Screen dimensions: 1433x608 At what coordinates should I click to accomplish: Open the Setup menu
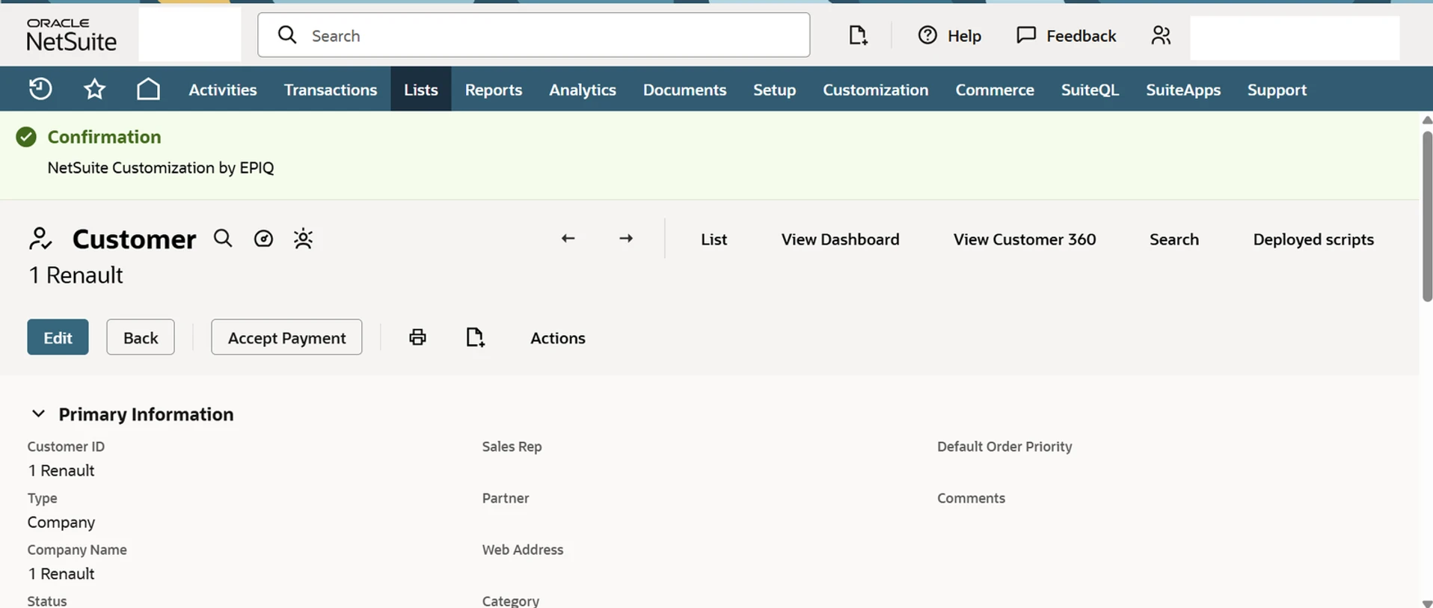click(x=774, y=90)
